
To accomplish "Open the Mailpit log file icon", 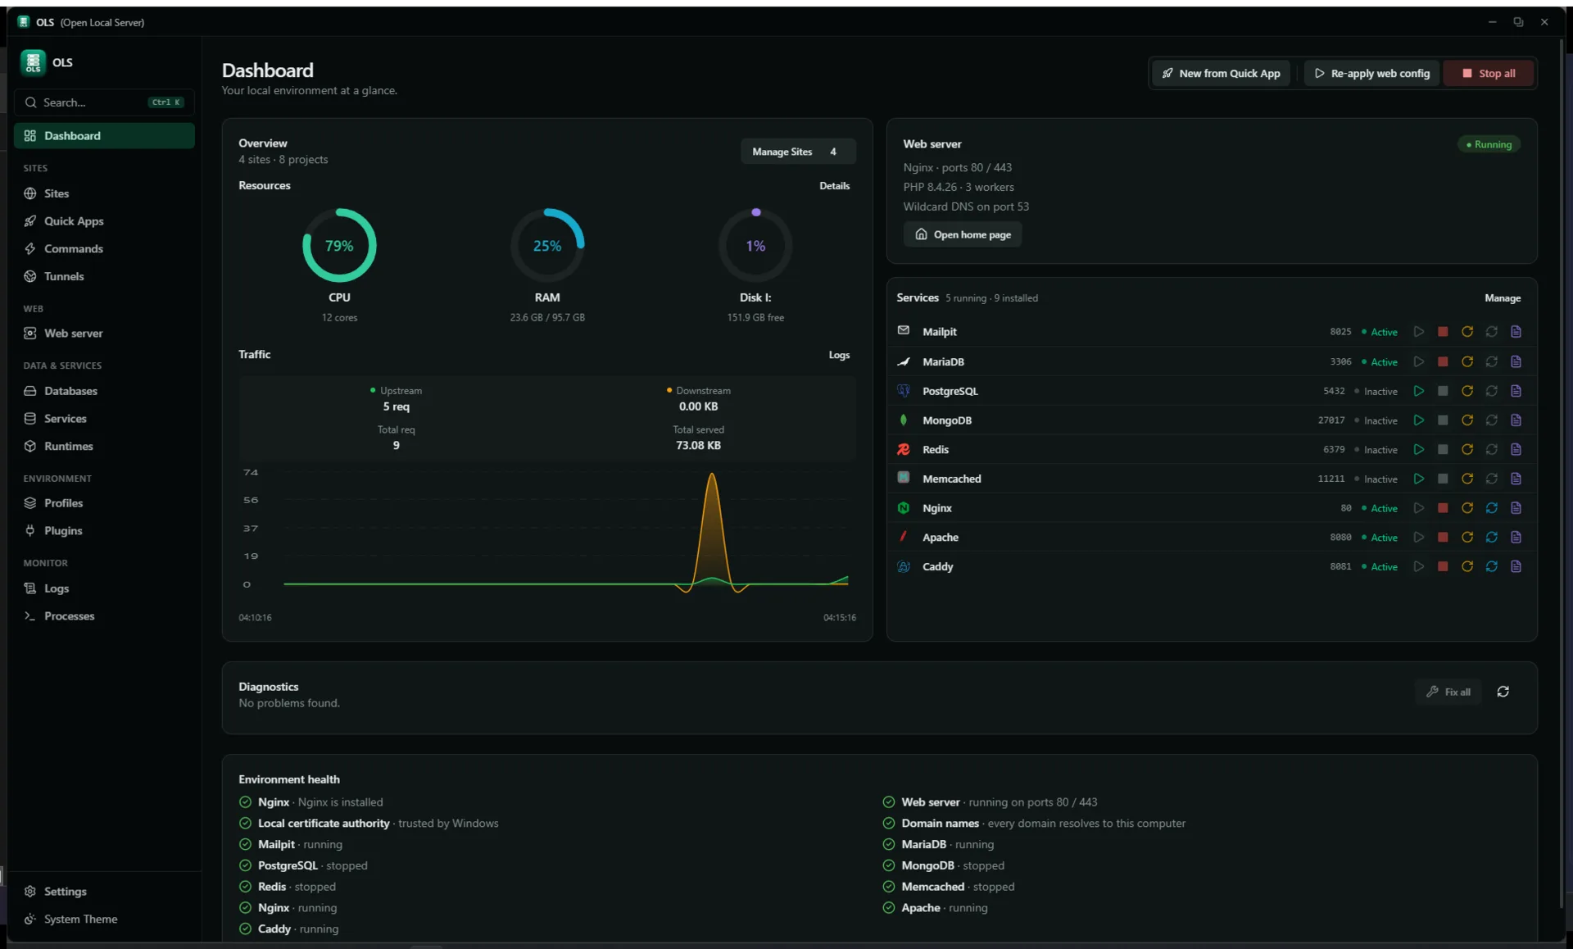I will coord(1516,332).
